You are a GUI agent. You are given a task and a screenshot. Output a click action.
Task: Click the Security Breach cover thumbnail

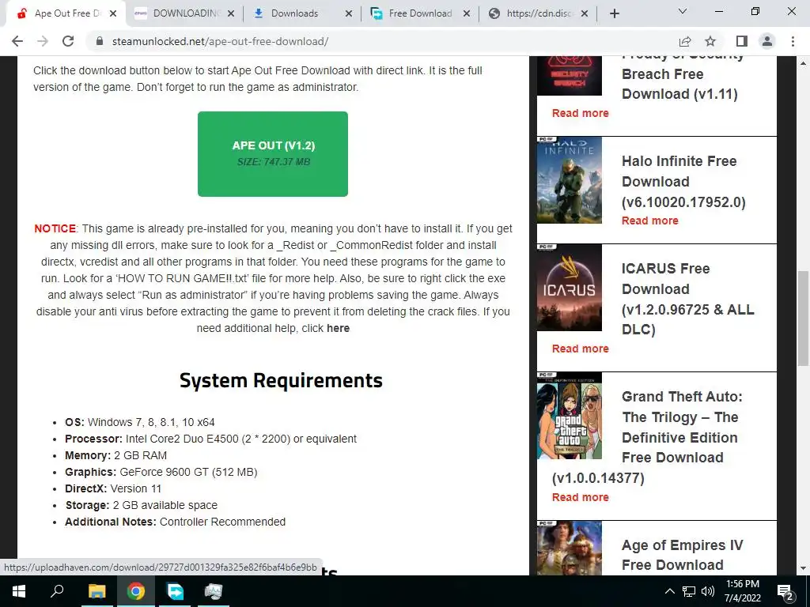[570, 76]
